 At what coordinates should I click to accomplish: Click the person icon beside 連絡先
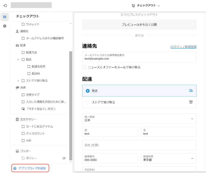point(17,31)
